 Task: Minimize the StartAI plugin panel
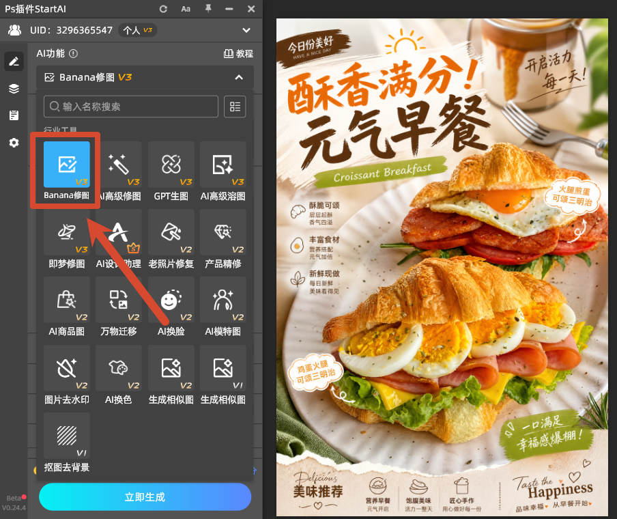tap(229, 9)
